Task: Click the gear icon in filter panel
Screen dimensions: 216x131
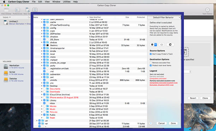Action: (152, 45)
